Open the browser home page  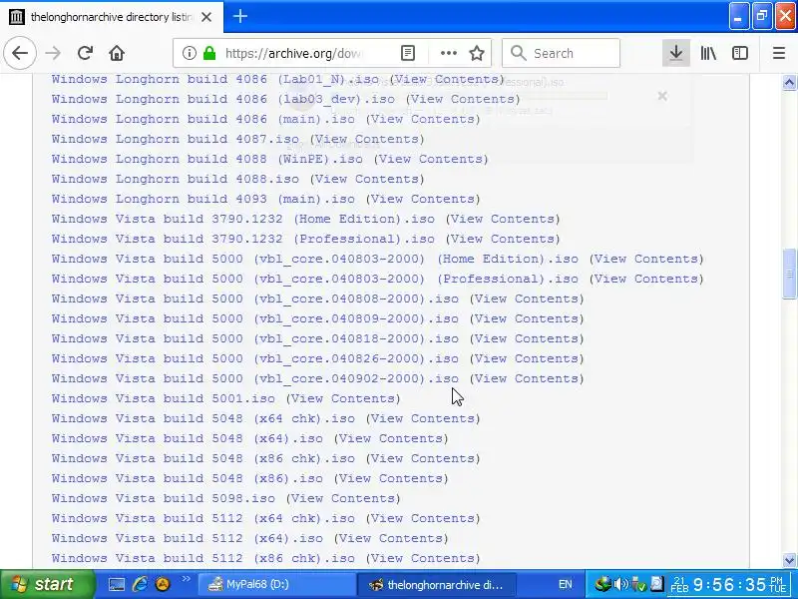pos(117,53)
